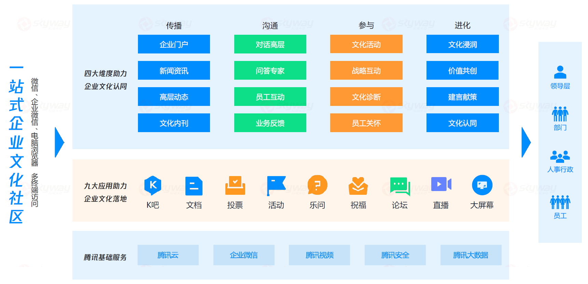This screenshot has width=588, height=284.
Task: Select the 新闻资讯 box
Action: (x=174, y=70)
